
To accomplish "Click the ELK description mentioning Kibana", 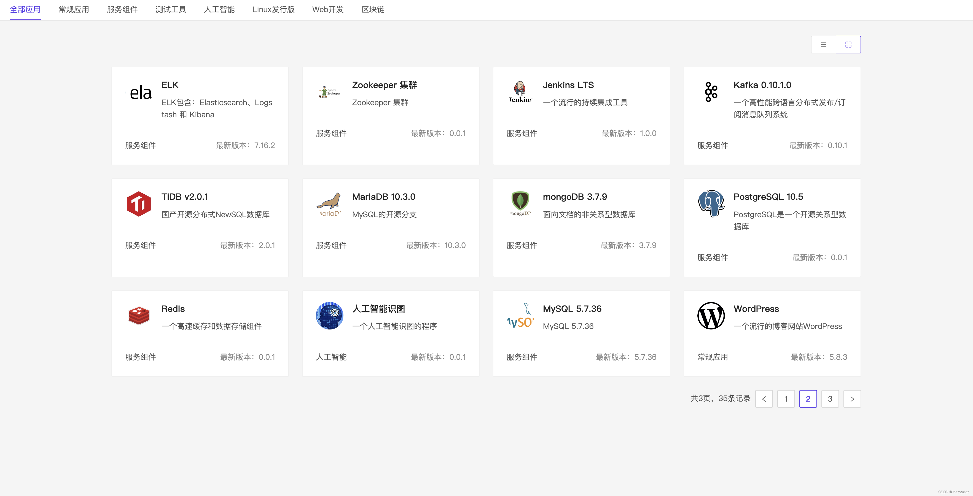I will point(217,109).
